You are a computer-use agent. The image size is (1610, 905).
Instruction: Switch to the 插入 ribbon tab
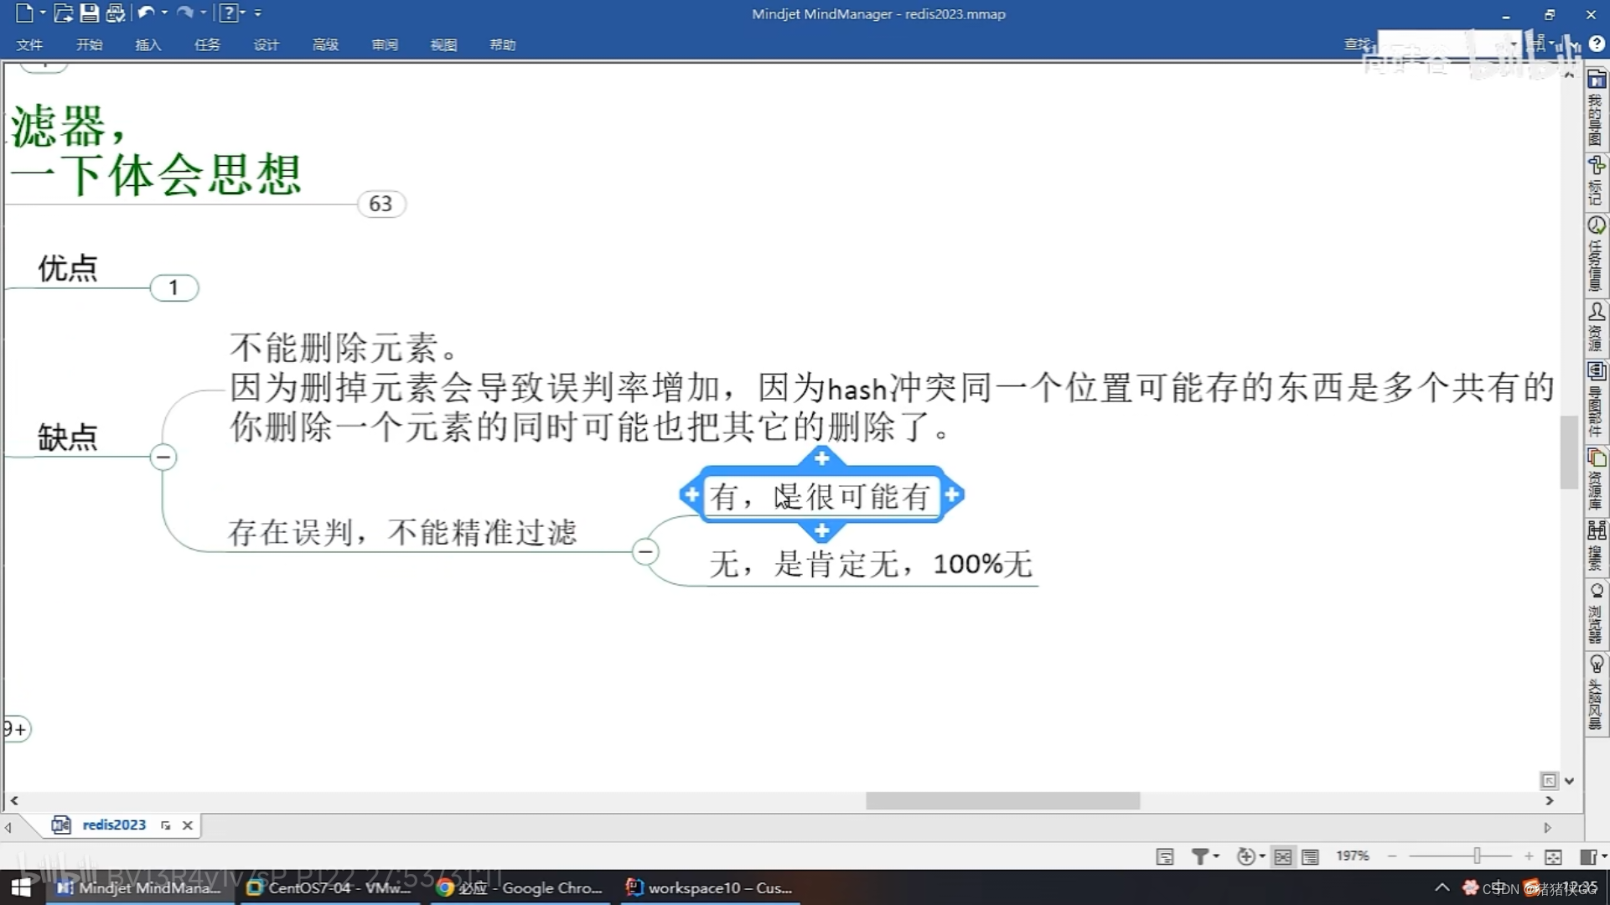[x=148, y=44]
